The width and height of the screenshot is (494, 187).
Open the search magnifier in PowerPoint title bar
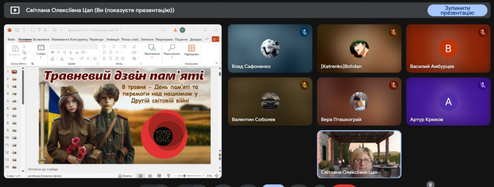pyautogui.click(x=163, y=30)
